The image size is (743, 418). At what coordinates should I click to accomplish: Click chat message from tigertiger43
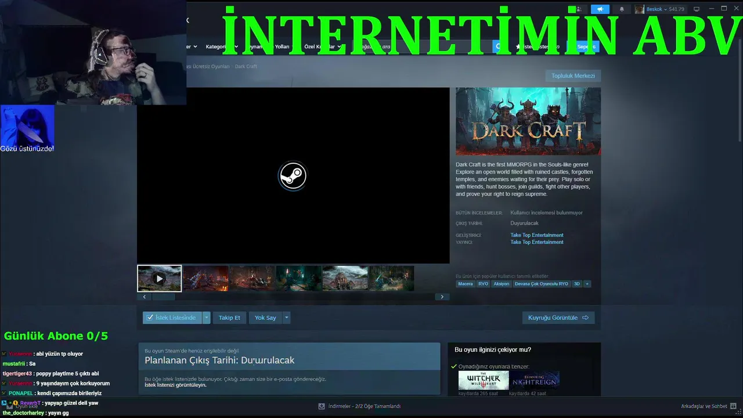click(x=51, y=373)
